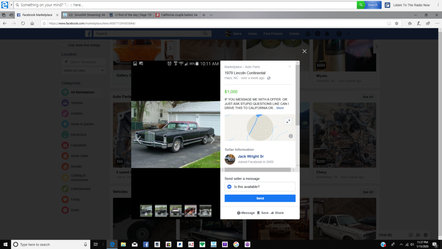Open File Explorer from the taskbar

(123, 245)
